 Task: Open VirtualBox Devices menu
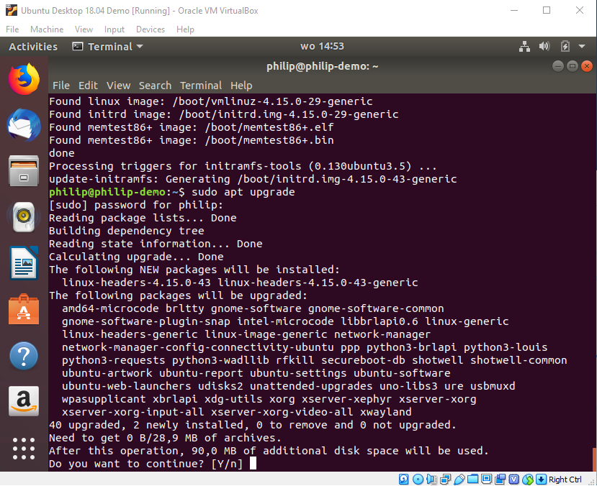tap(151, 29)
